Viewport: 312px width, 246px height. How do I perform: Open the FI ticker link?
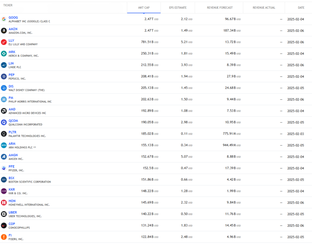(10, 235)
